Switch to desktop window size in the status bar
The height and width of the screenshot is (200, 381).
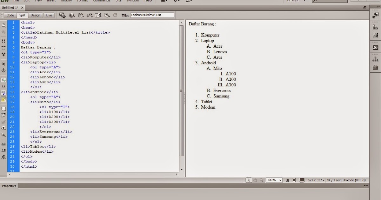[302, 180]
